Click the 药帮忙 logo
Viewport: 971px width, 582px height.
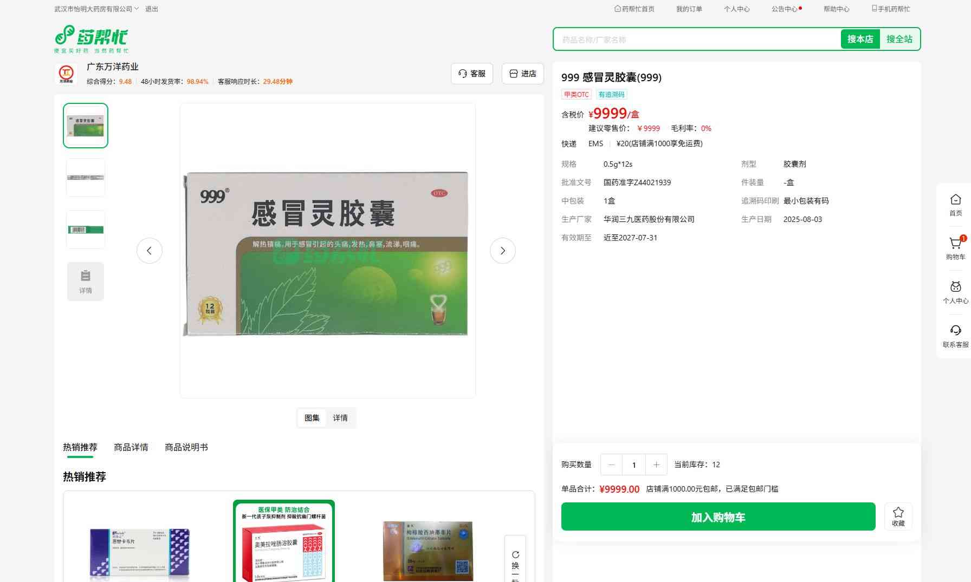91,39
